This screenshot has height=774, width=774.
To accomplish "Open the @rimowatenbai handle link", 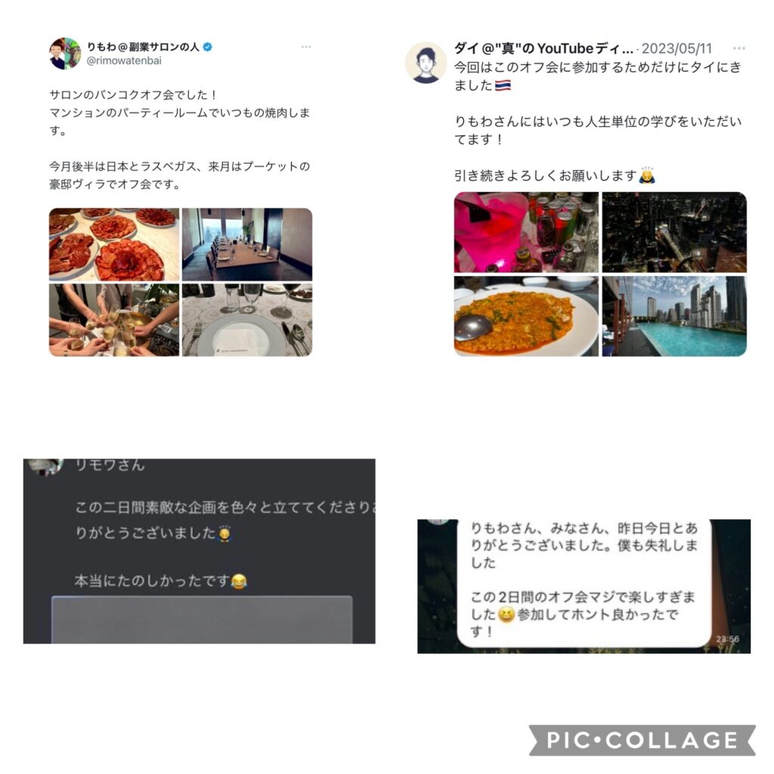I will (x=124, y=60).
